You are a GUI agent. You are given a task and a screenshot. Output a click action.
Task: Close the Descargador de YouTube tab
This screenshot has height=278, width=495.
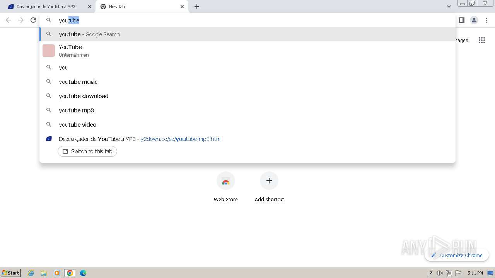(90, 7)
